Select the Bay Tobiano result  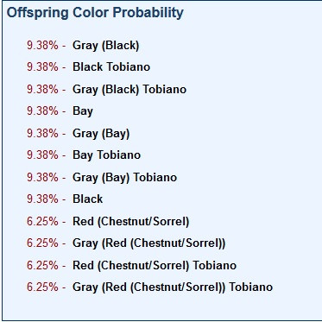tap(107, 155)
